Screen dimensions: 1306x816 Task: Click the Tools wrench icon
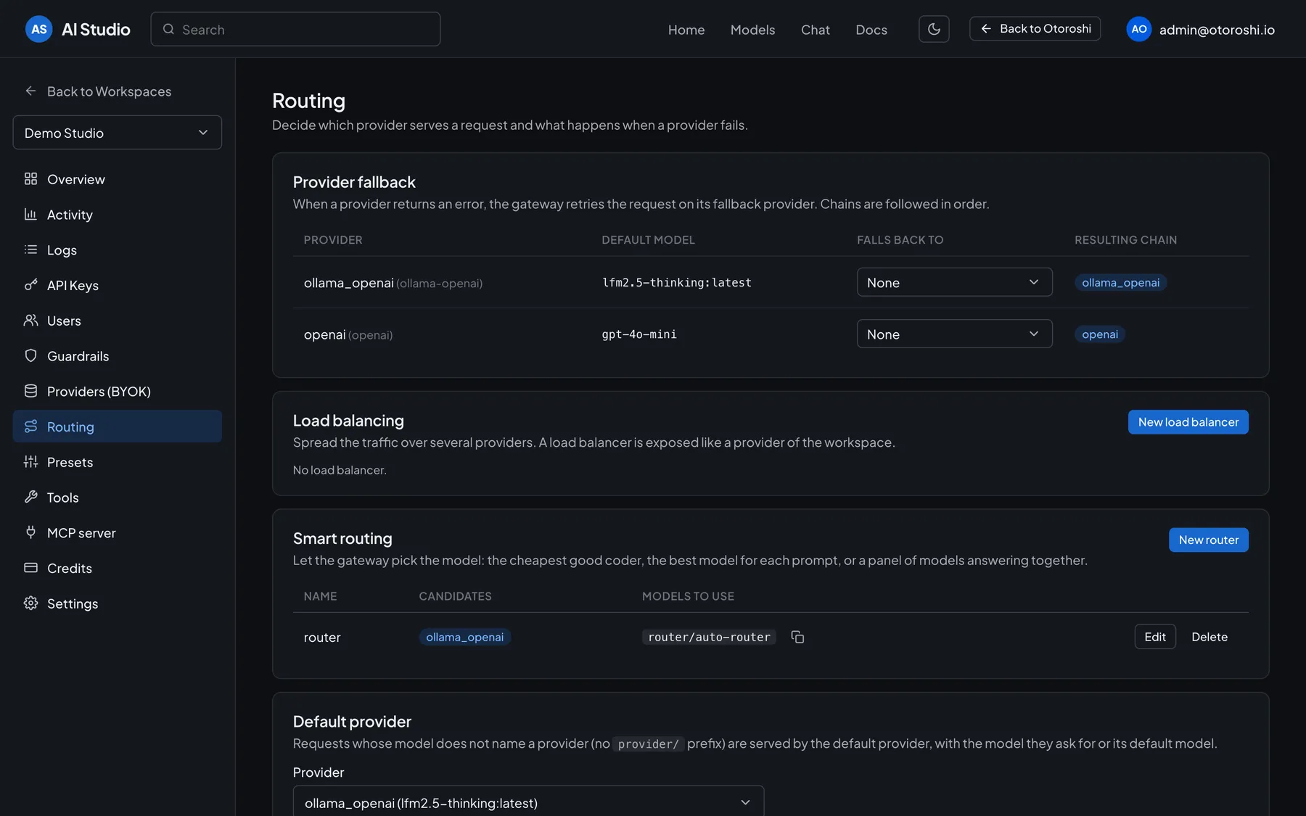tap(30, 497)
